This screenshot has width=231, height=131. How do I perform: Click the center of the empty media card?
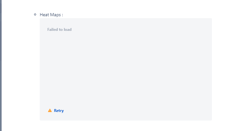[x=126, y=69]
